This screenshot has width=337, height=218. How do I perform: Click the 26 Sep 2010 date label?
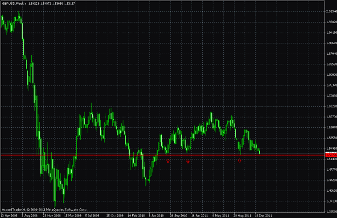(x=178, y=215)
